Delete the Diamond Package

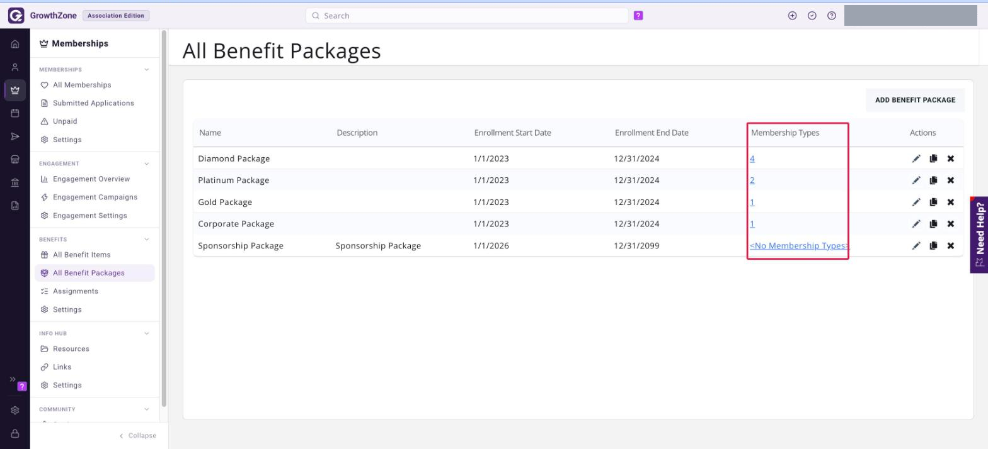(951, 158)
